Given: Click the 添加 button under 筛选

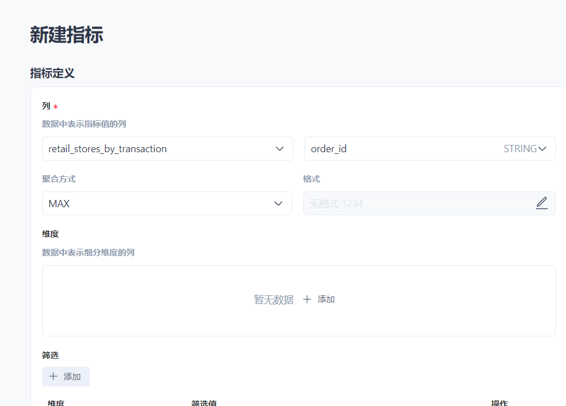Looking at the screenshot, I should (66, 376).
